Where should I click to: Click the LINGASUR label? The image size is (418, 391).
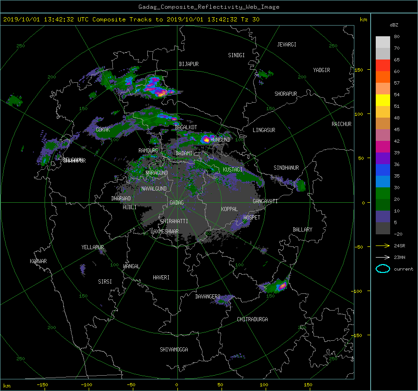(x=264, y=130)
